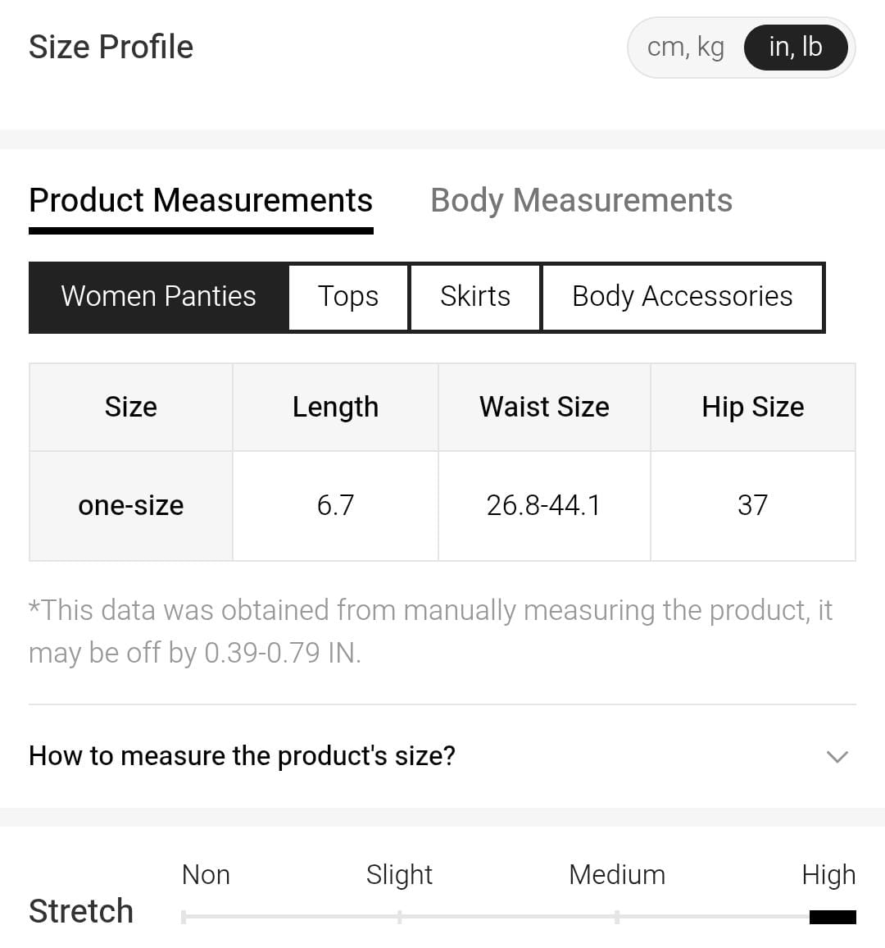Image resolution: width=885 pixels, height=948 pixels.
Task: Select the one-size row label
Action: tap(131, 506)
